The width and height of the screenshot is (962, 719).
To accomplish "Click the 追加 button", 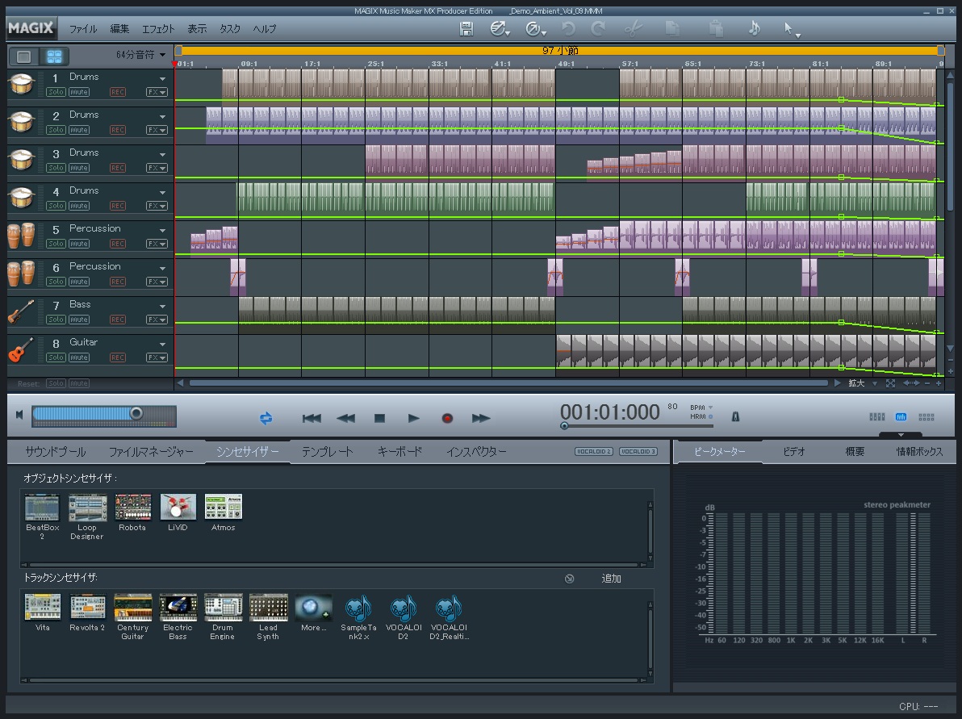I will tap(611, 579).
